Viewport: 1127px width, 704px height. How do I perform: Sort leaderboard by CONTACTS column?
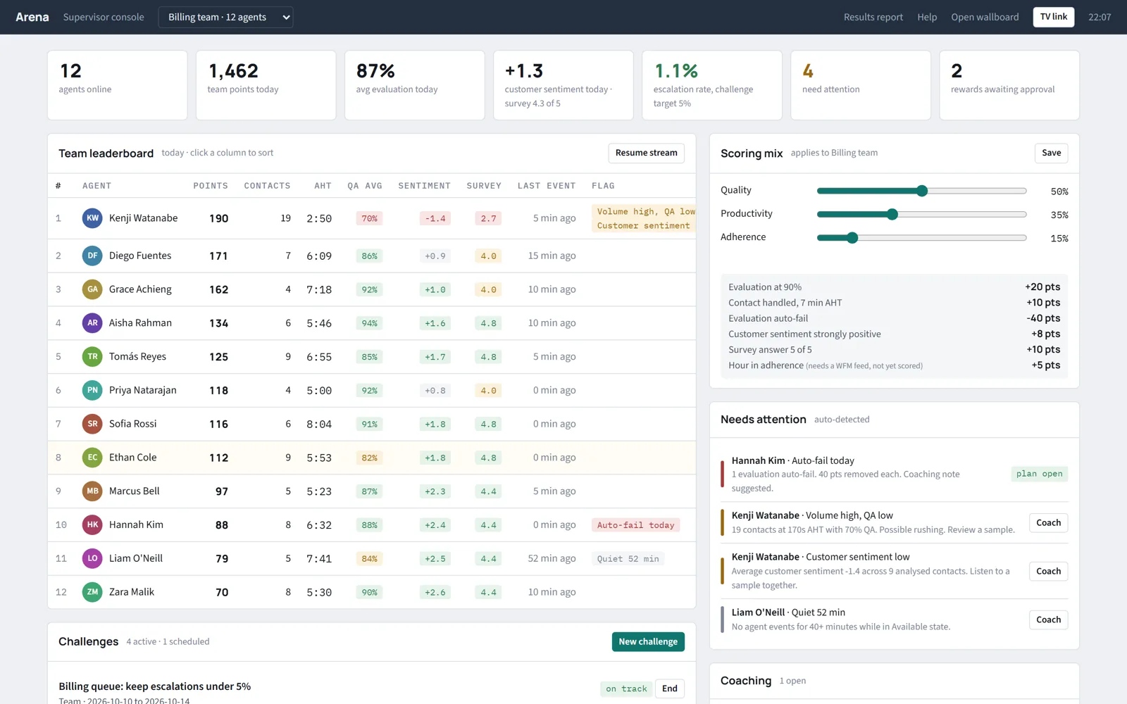click(x=267, y=186)
